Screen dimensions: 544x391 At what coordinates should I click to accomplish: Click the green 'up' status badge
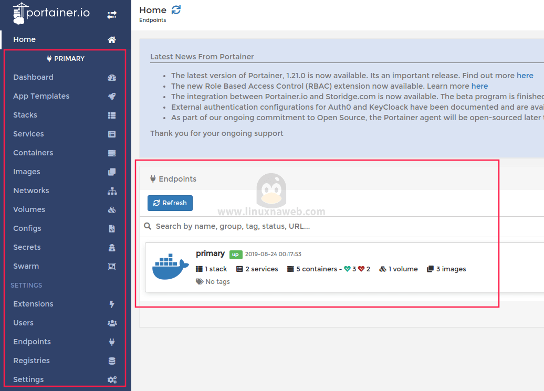click(236, 255)
